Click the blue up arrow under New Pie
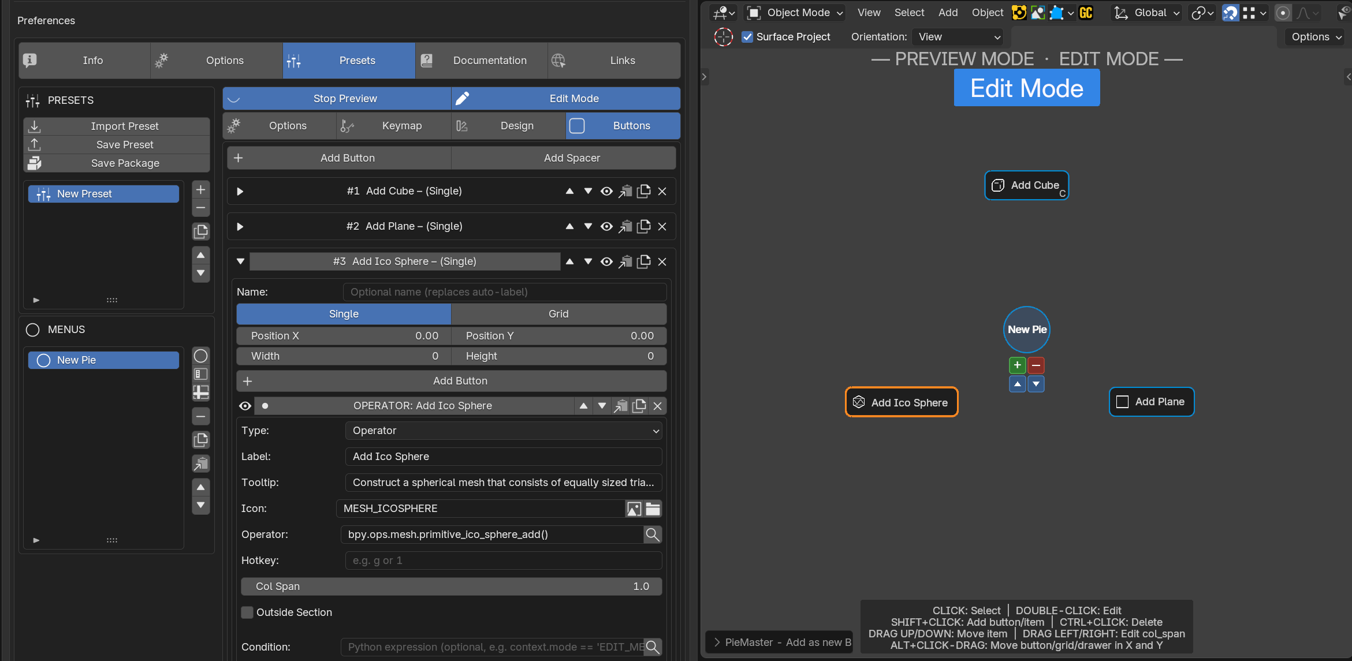 (x=1018, y=384)
